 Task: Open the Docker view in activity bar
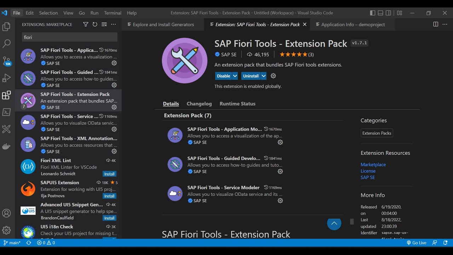(x=6, y=146)
